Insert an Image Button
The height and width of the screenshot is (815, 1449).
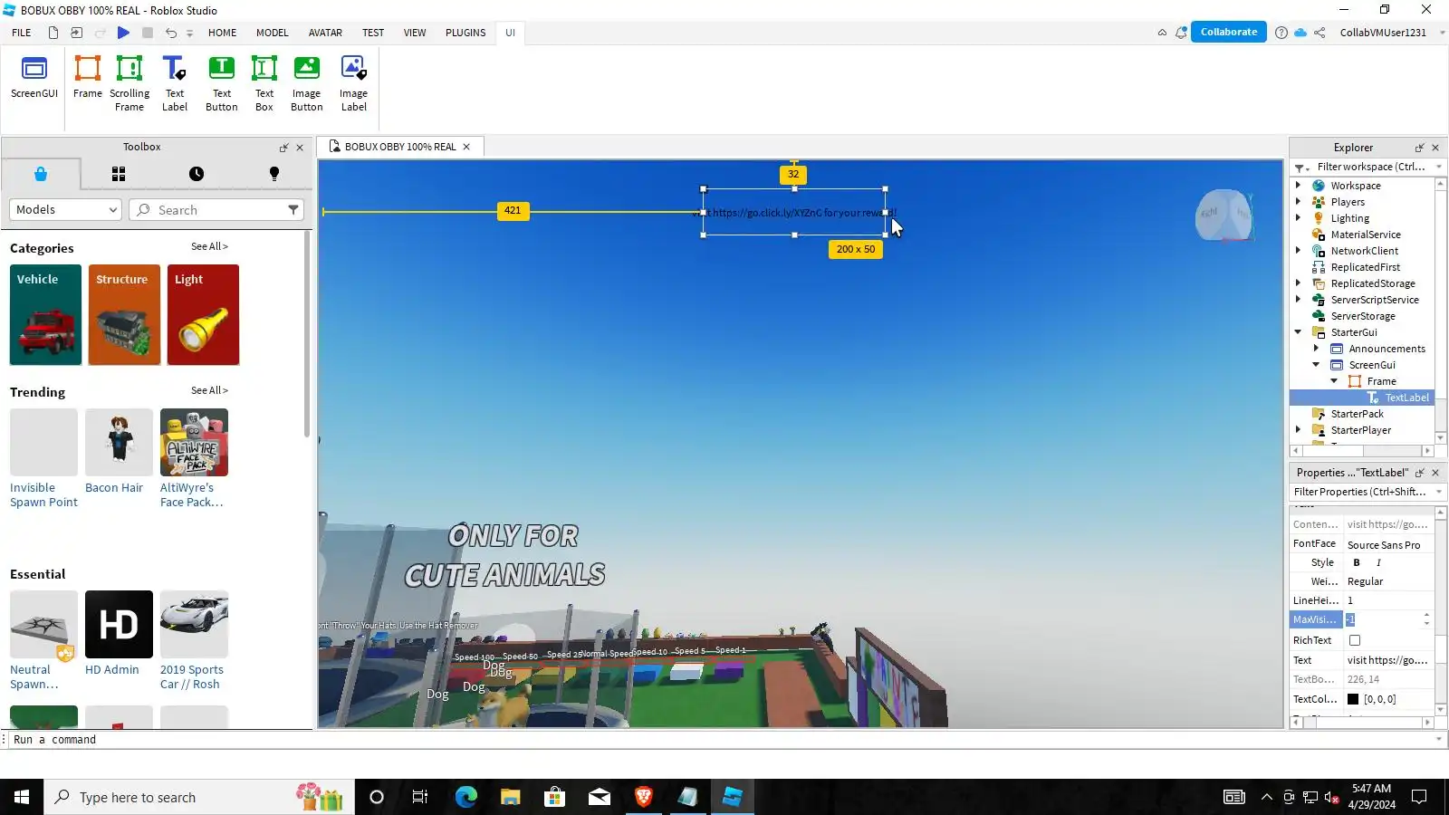point(307,83)
